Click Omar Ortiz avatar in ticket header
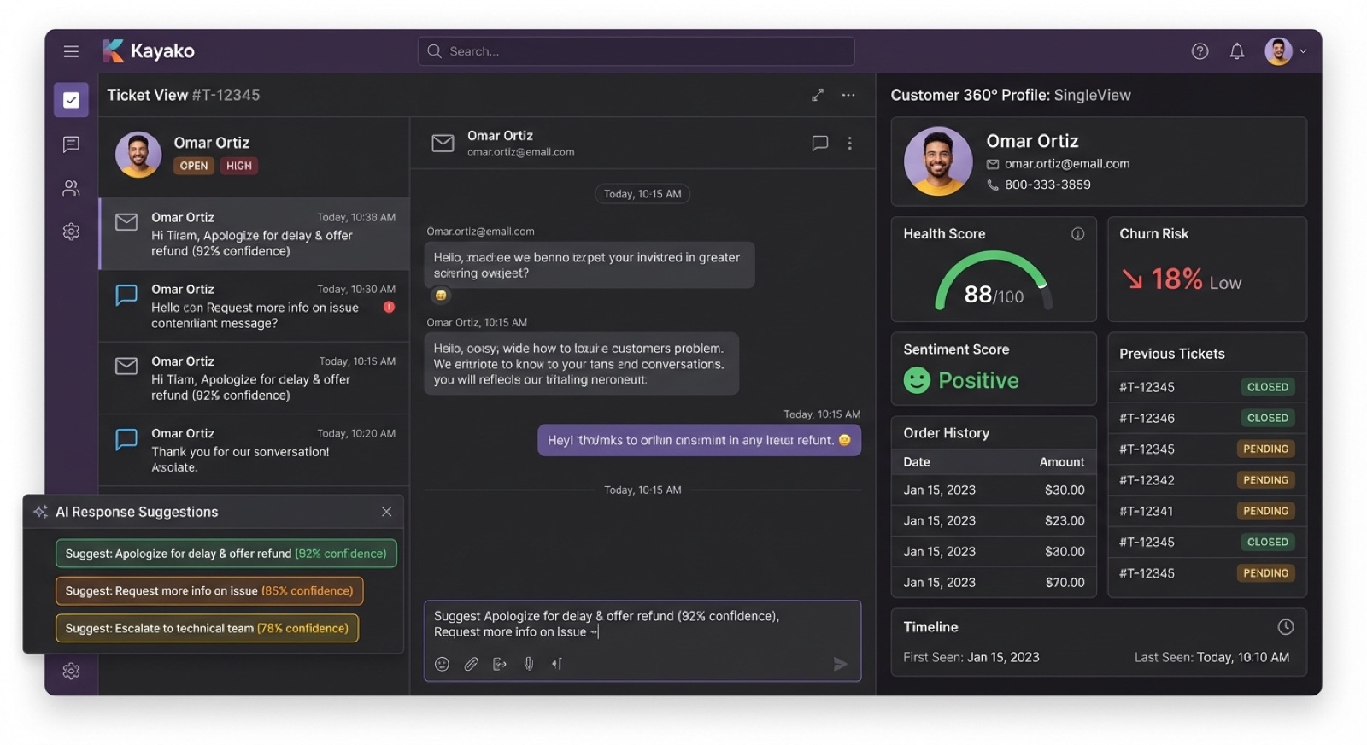Viewport: 1367px width, 745px height. tap(138, 155)
